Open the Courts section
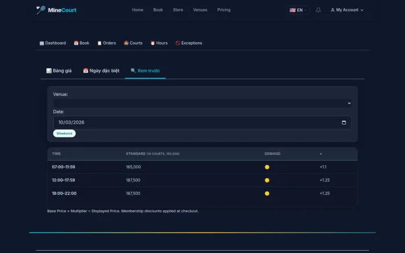Screen dimensions: 405x253 click(133, 43)
